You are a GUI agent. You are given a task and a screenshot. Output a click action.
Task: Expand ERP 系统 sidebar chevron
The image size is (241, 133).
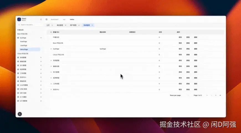[x=41, y=93]
